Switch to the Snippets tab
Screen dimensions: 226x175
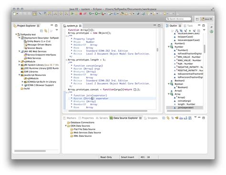(151, 118)
